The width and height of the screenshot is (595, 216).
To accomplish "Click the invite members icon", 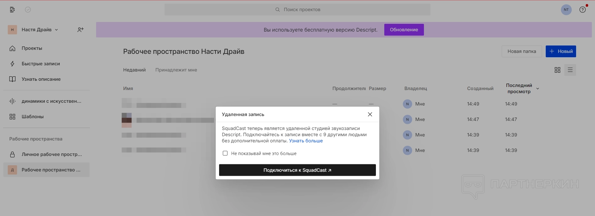I will point(81,30).
